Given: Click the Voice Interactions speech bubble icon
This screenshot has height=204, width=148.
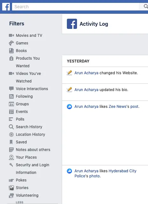Looking at the screenshot, I should [11, 89].
